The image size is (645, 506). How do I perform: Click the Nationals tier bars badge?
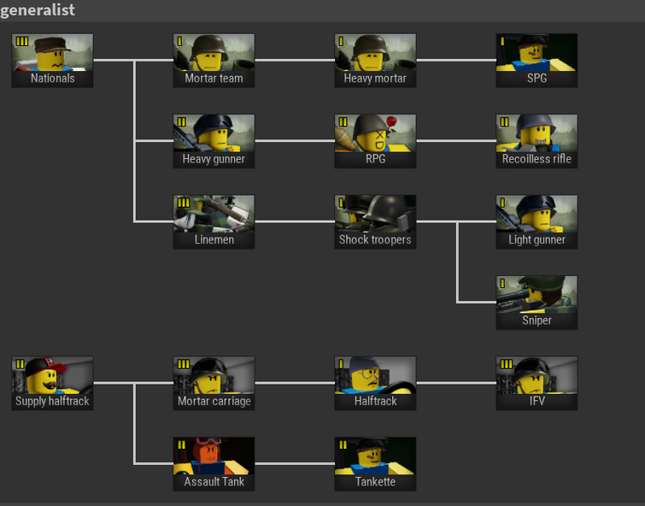[x=22, y=41]
